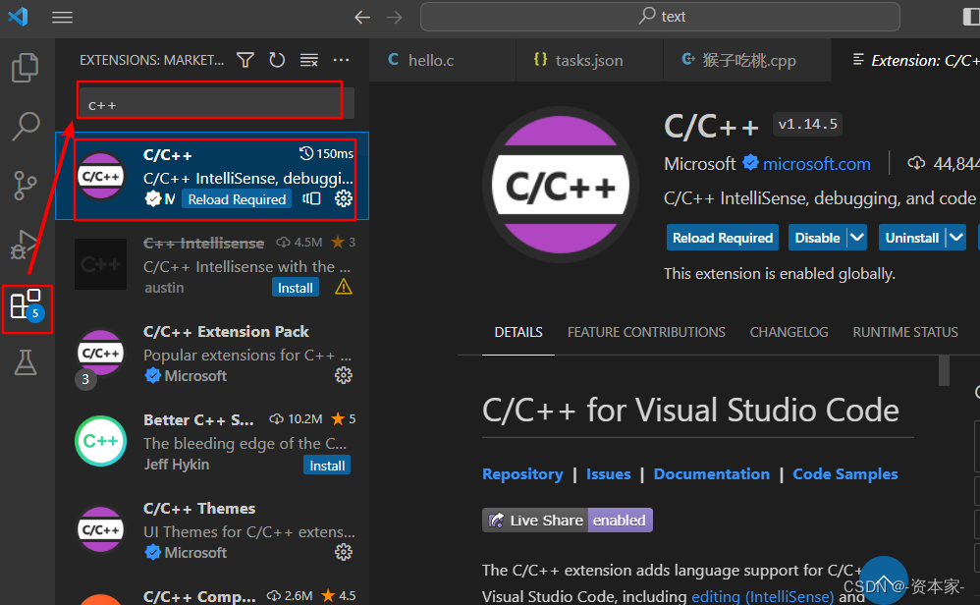Select the Extension: C/C++ tab
The image size is (980, 605).
click(905, 60)
